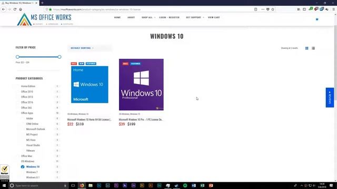Expand the Get Support menu
Screen dimensions: 337x189
click(195, 17)
